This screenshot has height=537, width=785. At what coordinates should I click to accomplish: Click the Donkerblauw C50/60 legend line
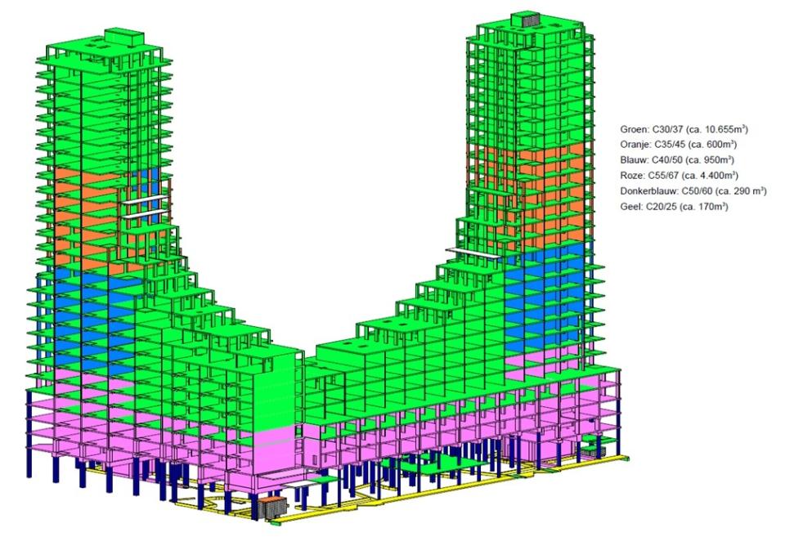coord(693,191)
